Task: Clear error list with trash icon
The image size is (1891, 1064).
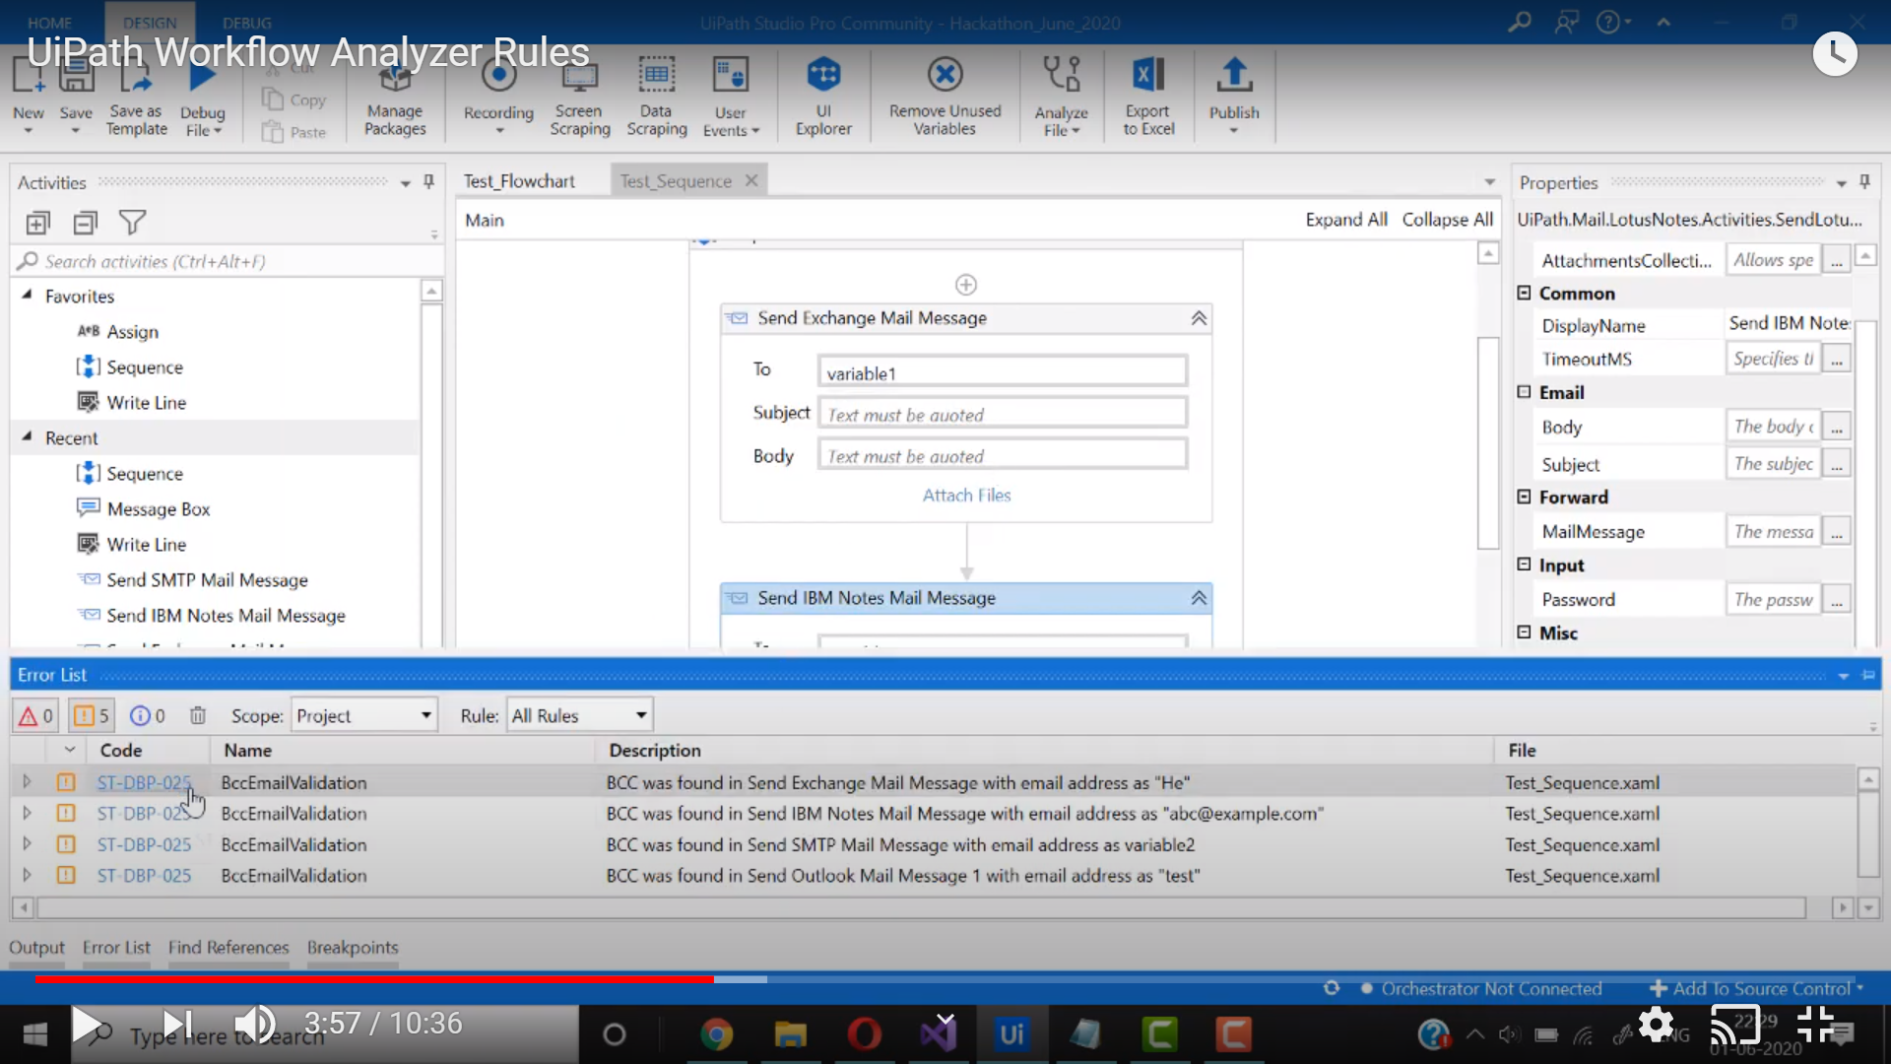Action: [198, 715]
